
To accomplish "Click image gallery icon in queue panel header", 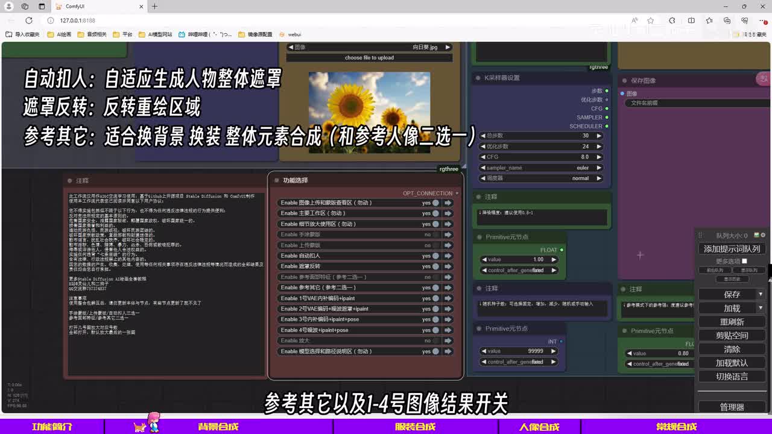I will [756, 235].
